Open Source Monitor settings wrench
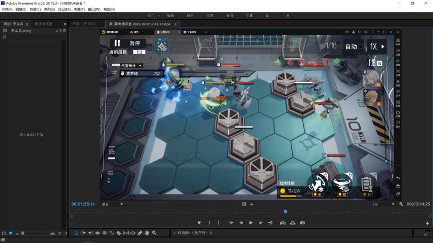The image size is (433, 243). (x=401, y=204)
